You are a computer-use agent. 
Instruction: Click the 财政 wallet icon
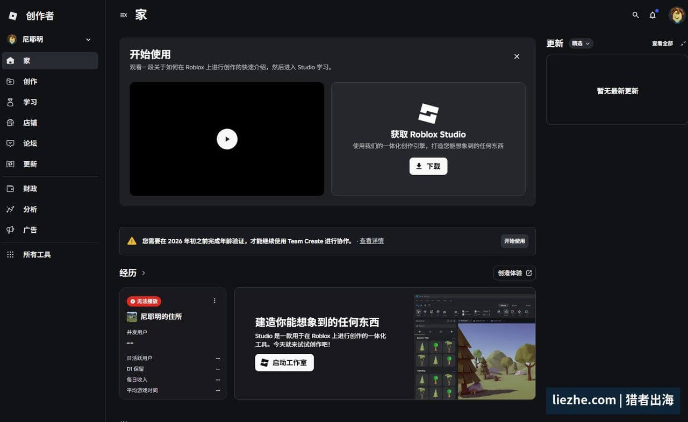click(10, 189)
